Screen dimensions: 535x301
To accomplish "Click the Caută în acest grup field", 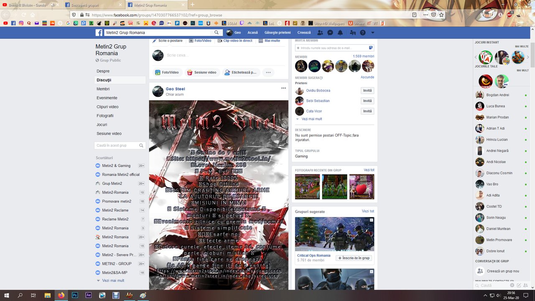I will click(x=117, y=145).
